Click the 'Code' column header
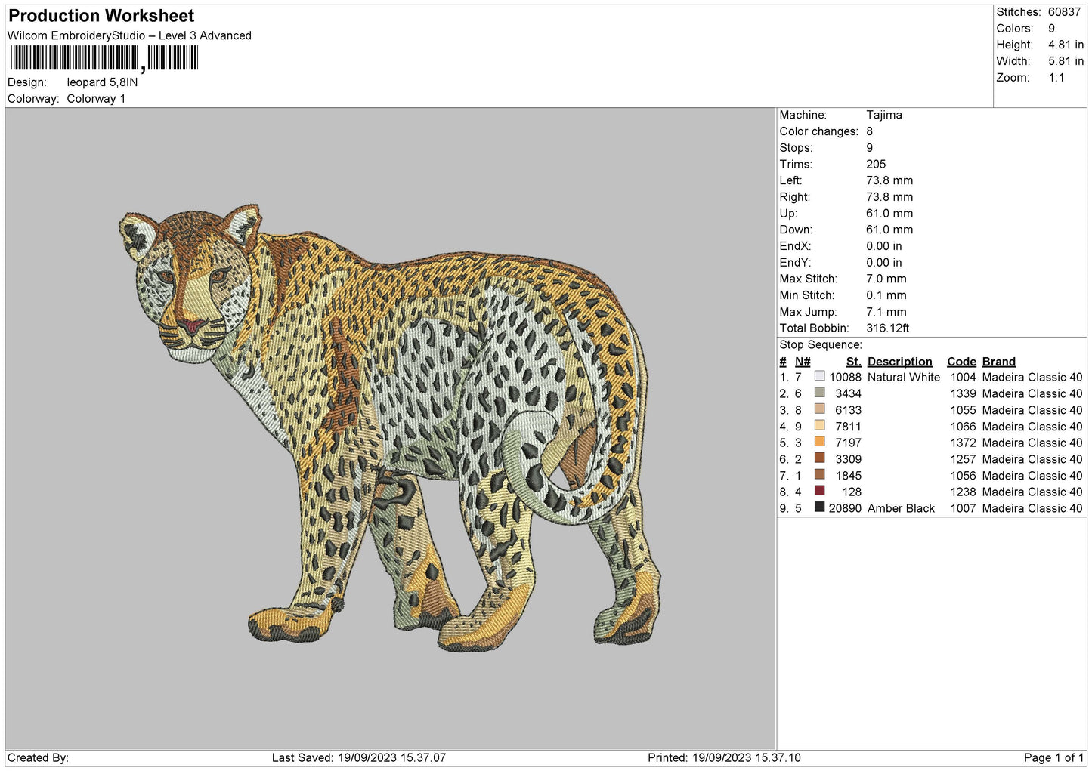1092x771 pixels. point(962,362)
